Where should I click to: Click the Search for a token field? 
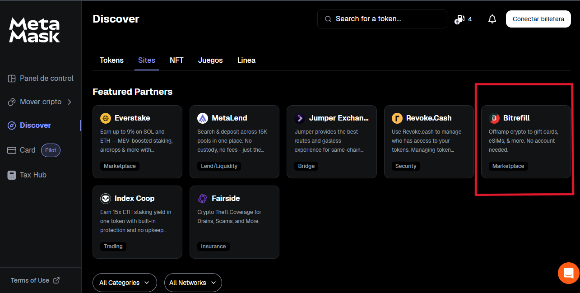(382, 19)
